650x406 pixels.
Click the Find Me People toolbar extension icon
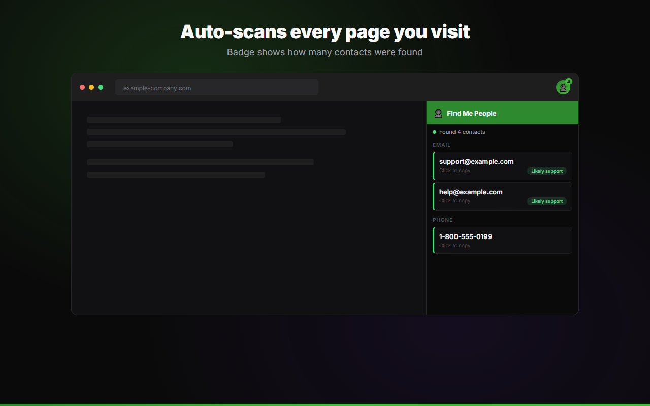[563, 87]
